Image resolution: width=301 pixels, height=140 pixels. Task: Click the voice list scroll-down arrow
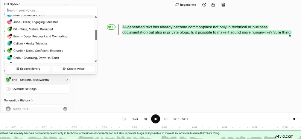click(x=96, y=61)
